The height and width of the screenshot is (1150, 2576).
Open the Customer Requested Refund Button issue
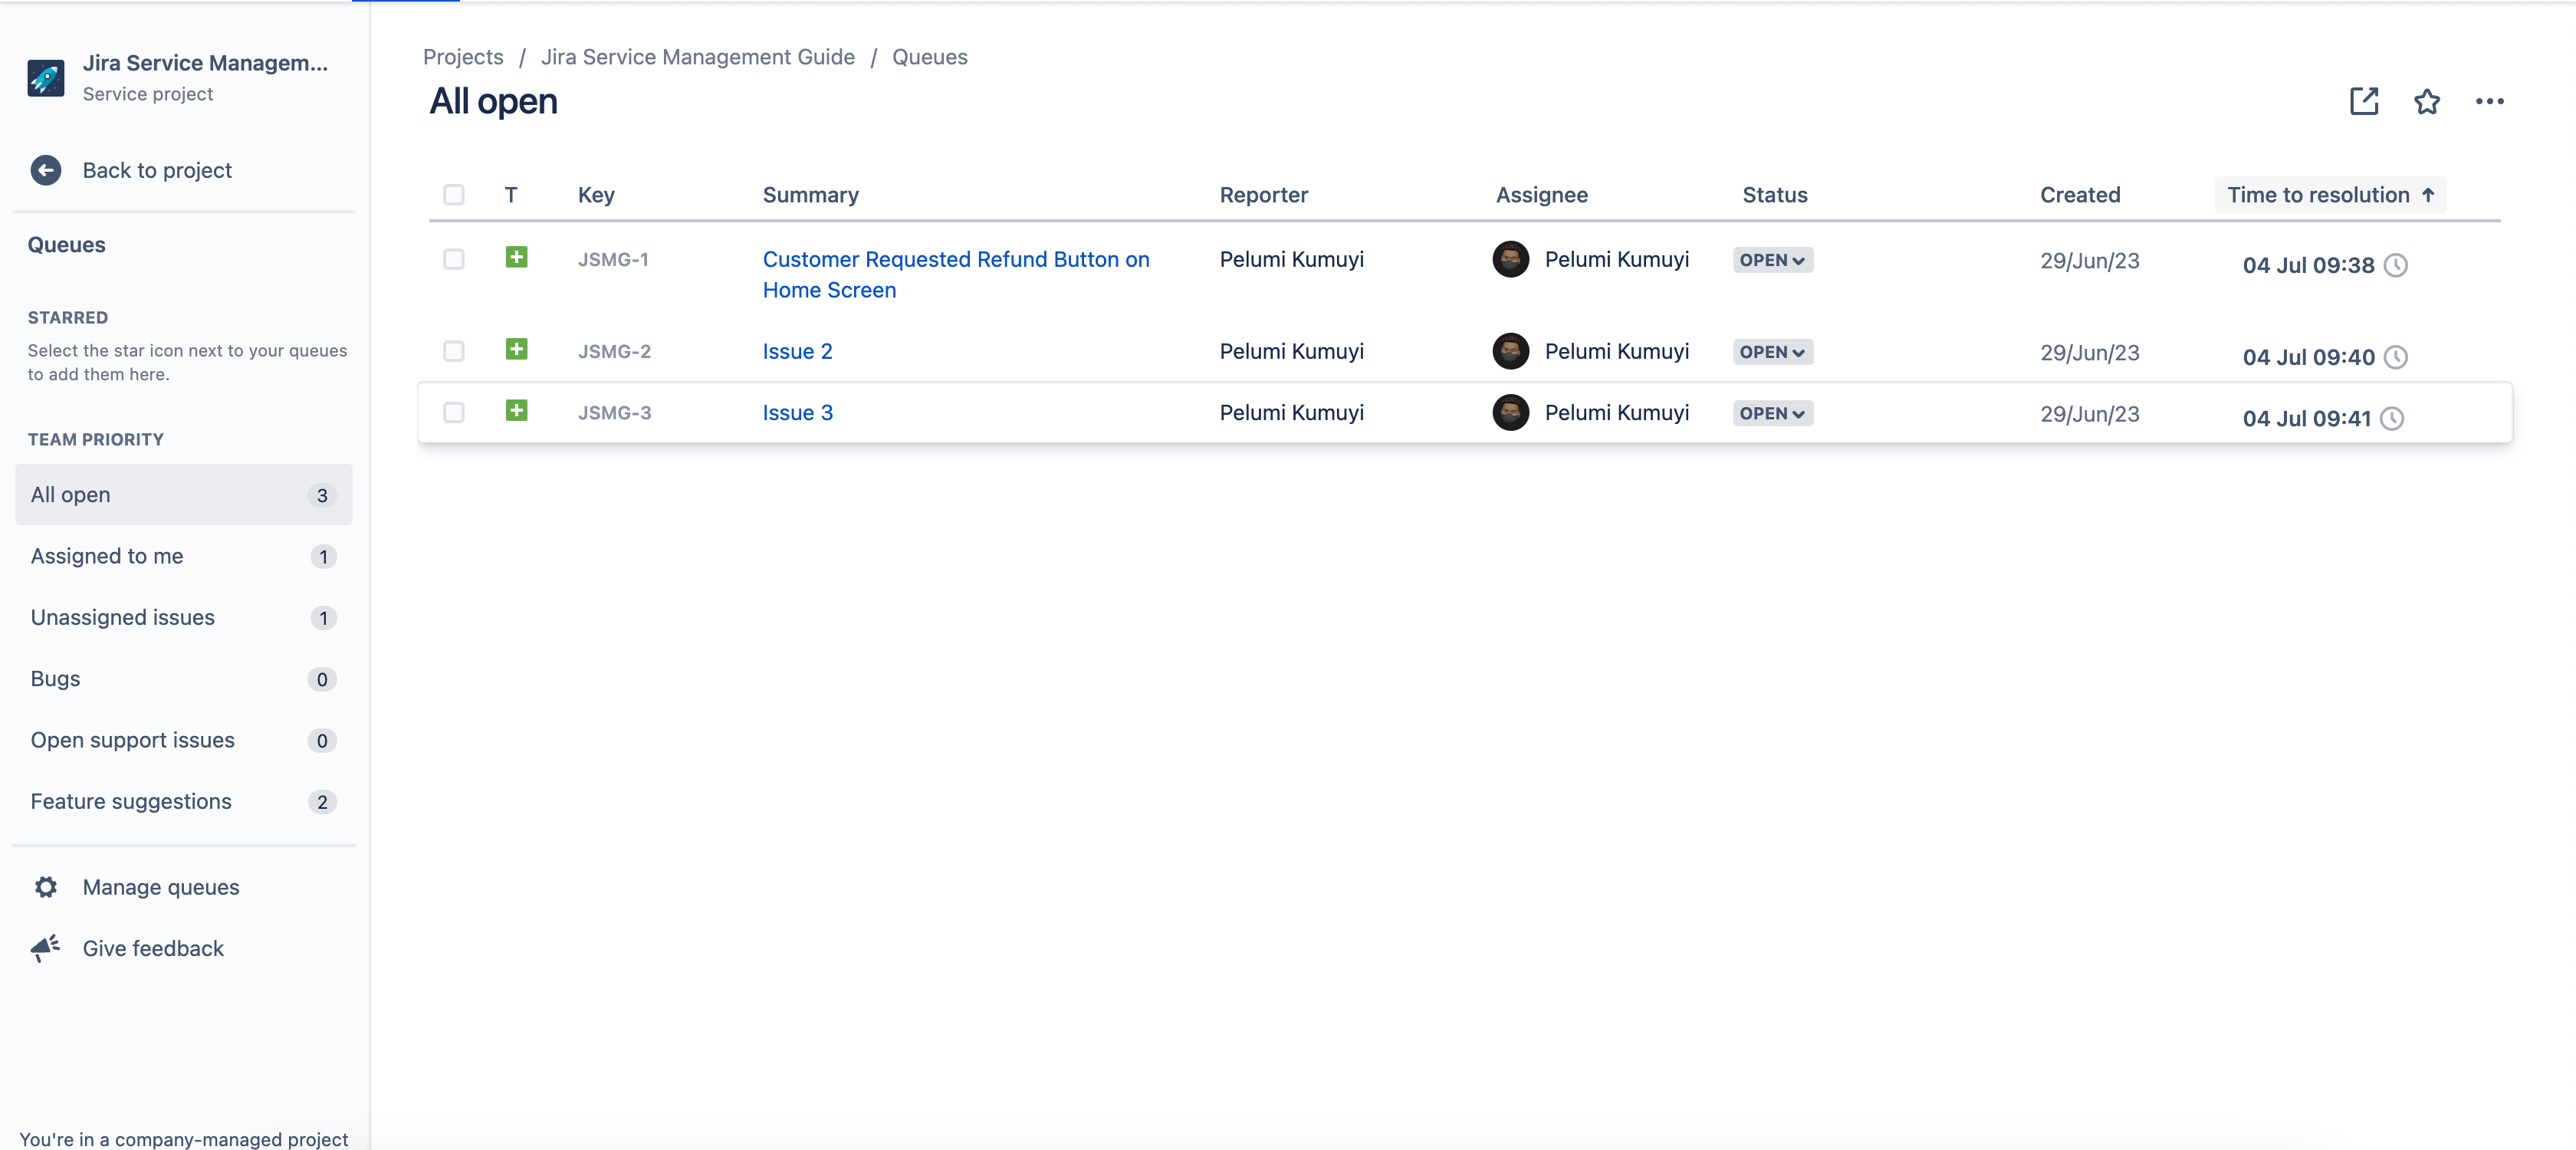(x=955, y=260)
